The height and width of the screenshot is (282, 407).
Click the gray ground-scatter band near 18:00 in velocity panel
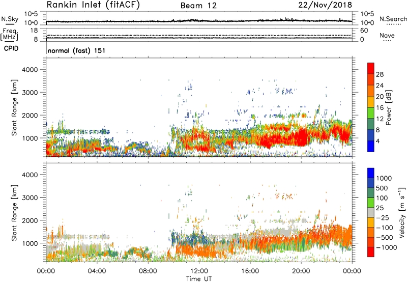[279, 232]
